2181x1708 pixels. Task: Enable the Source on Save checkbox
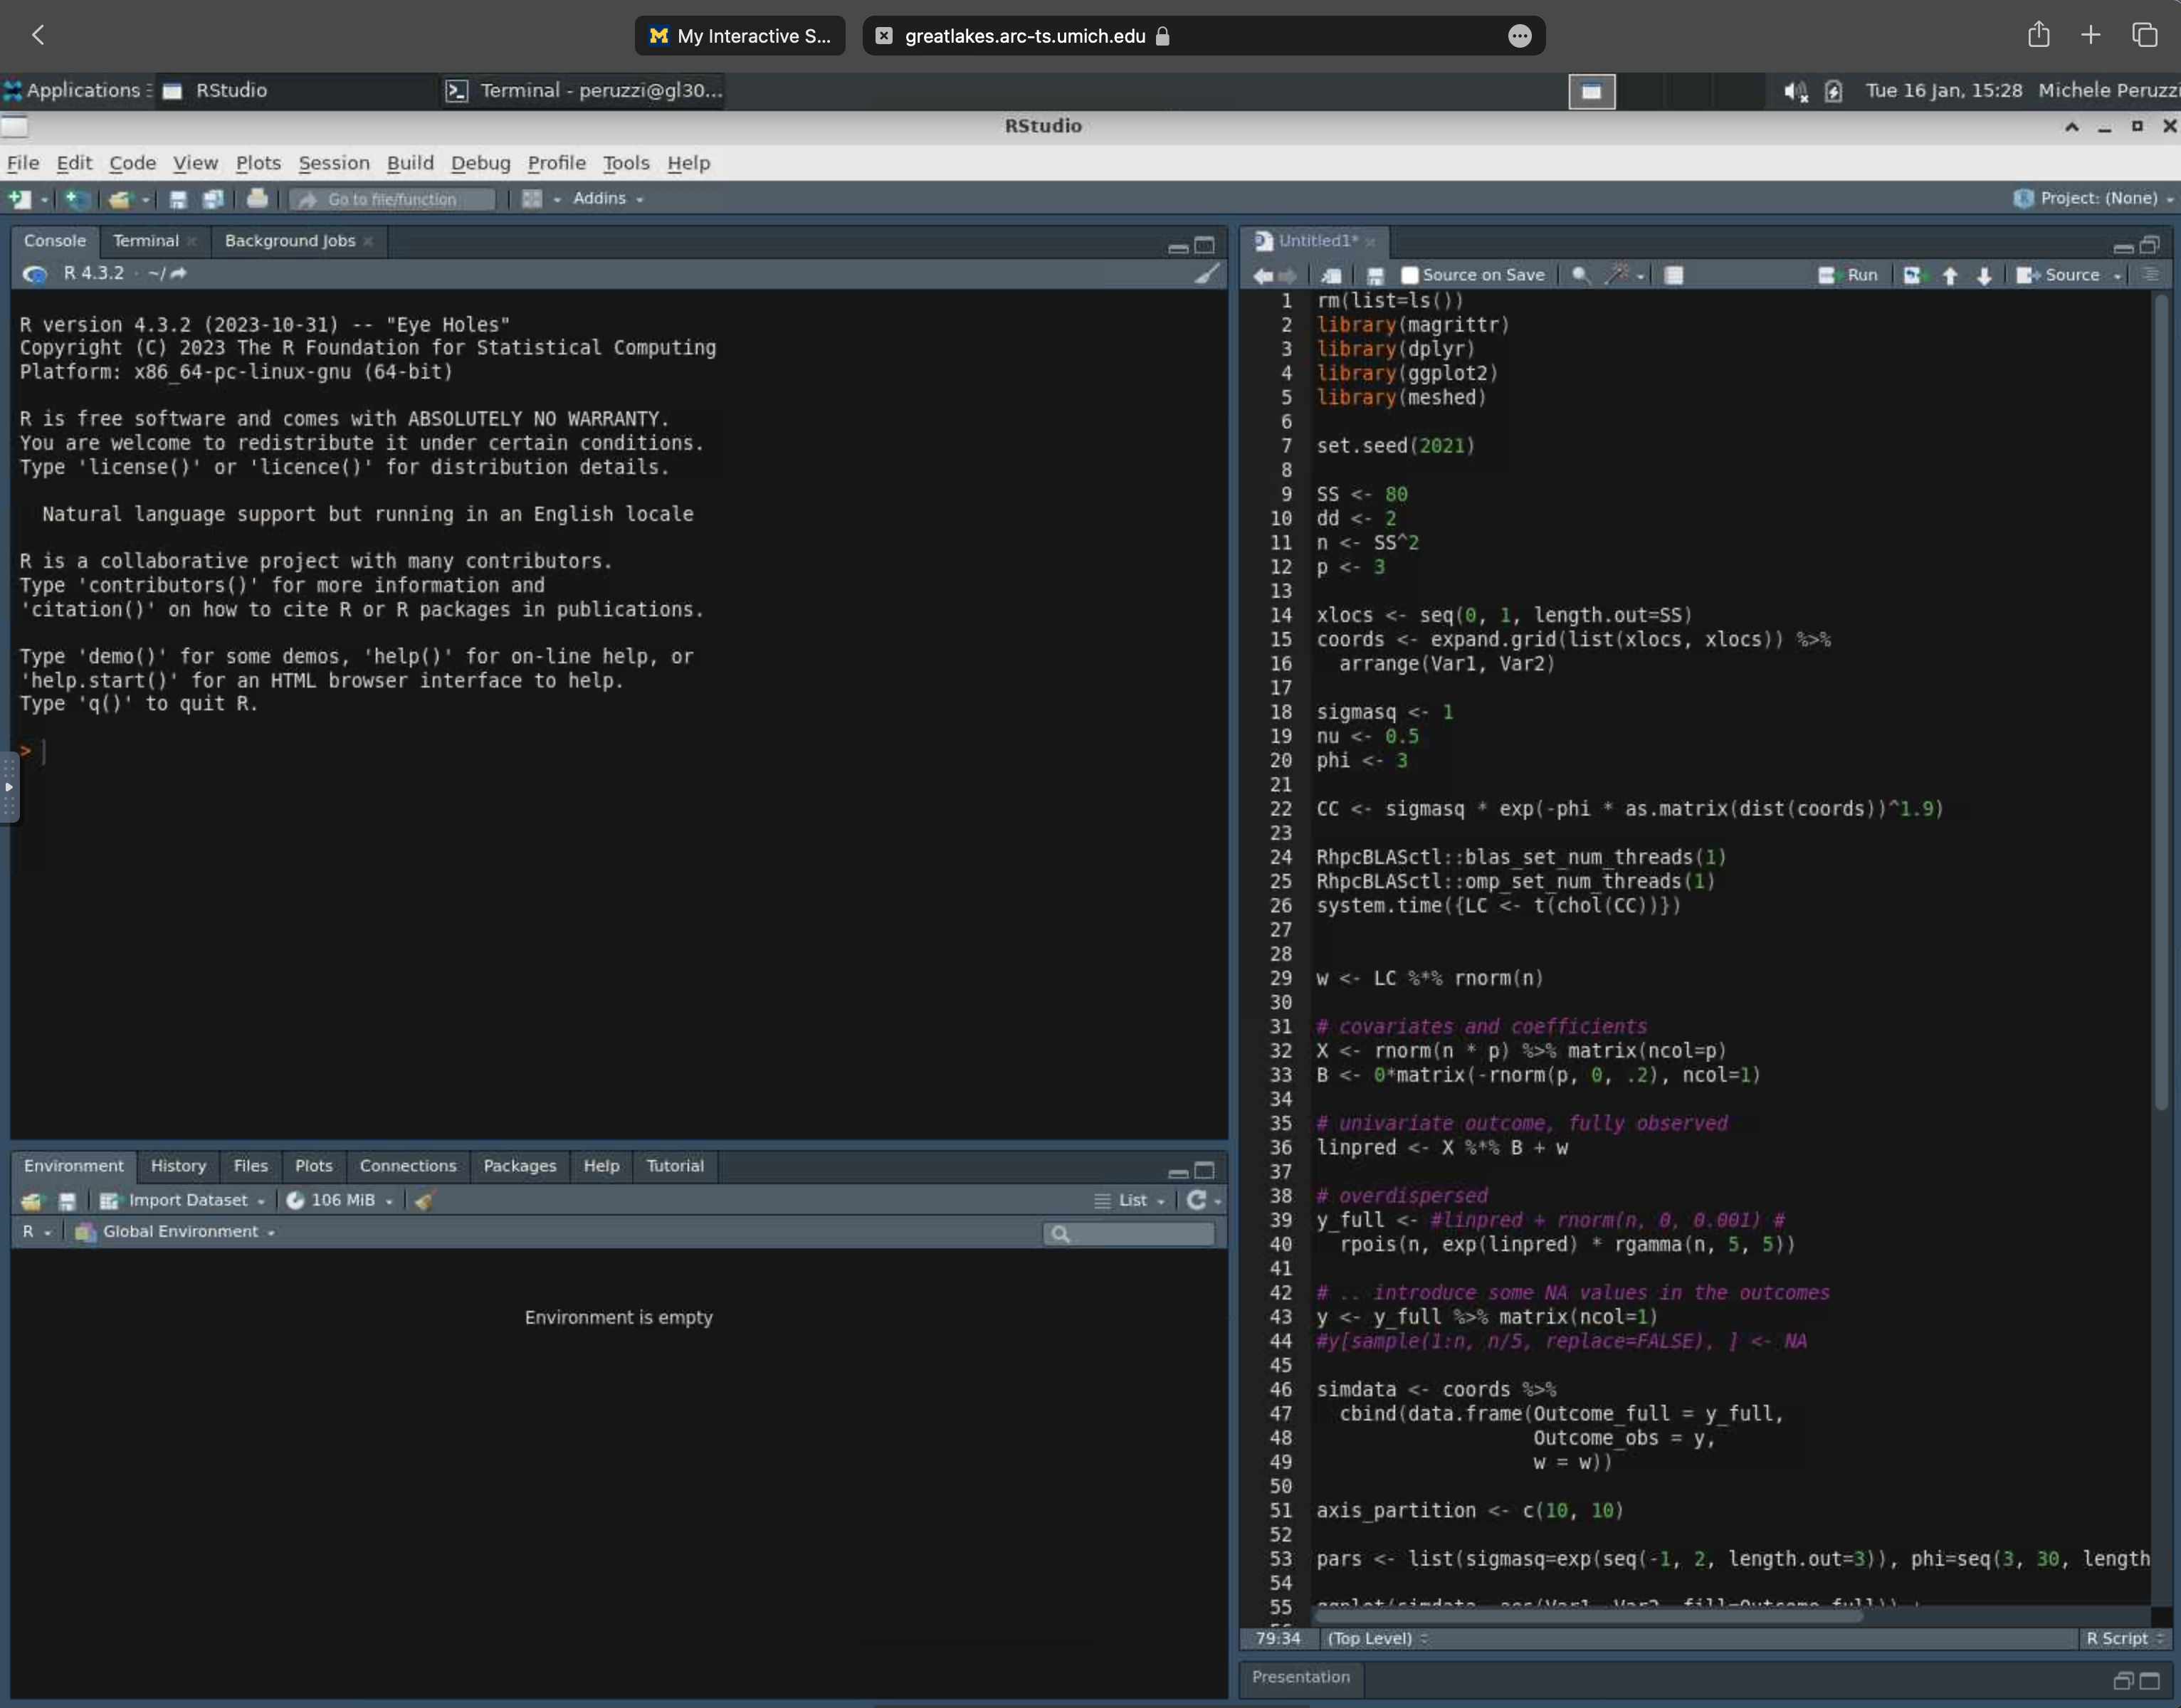coord(1409,275)
